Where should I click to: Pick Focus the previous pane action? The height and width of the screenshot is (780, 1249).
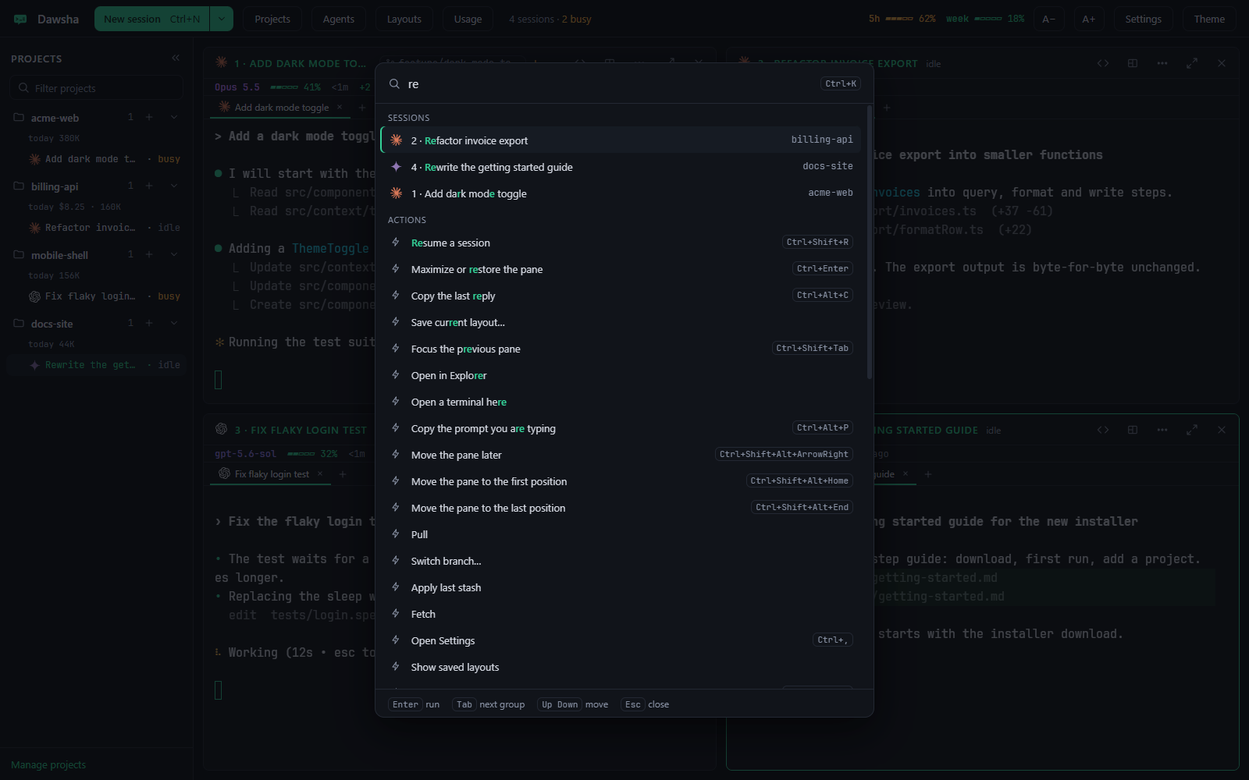click(621, 349)
